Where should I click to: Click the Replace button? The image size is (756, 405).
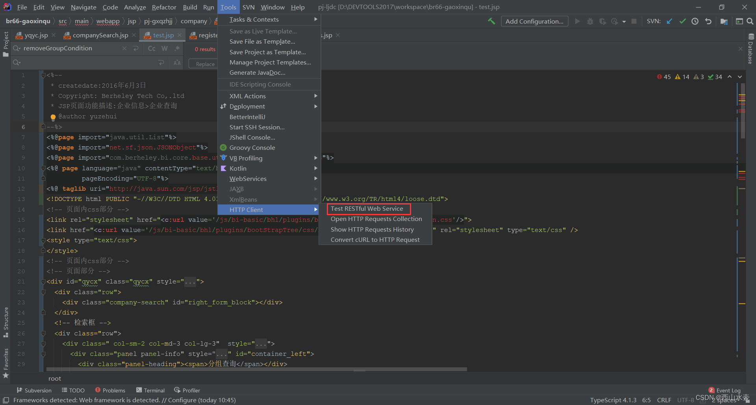pos(205,64)
